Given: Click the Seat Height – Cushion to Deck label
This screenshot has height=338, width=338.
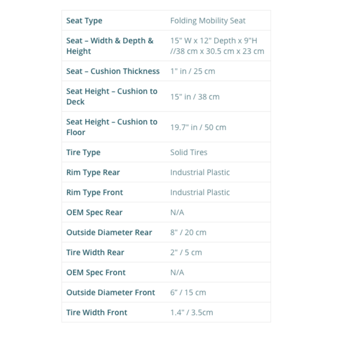Looking at the screenshot, I should 112,96.
